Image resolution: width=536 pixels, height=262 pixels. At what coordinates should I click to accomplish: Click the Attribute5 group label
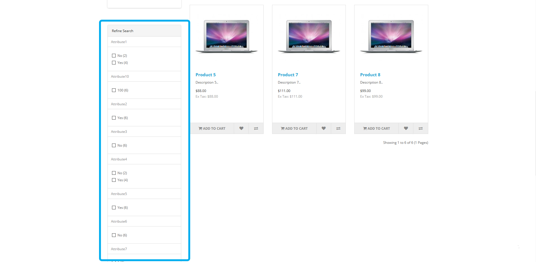point(119,194)
